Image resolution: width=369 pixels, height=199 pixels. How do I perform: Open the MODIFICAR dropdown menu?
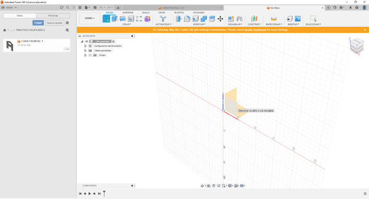tap(199, 24)
